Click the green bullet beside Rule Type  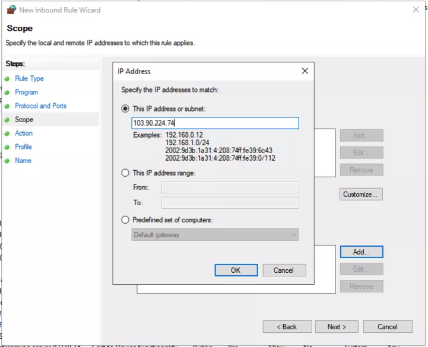7,79
